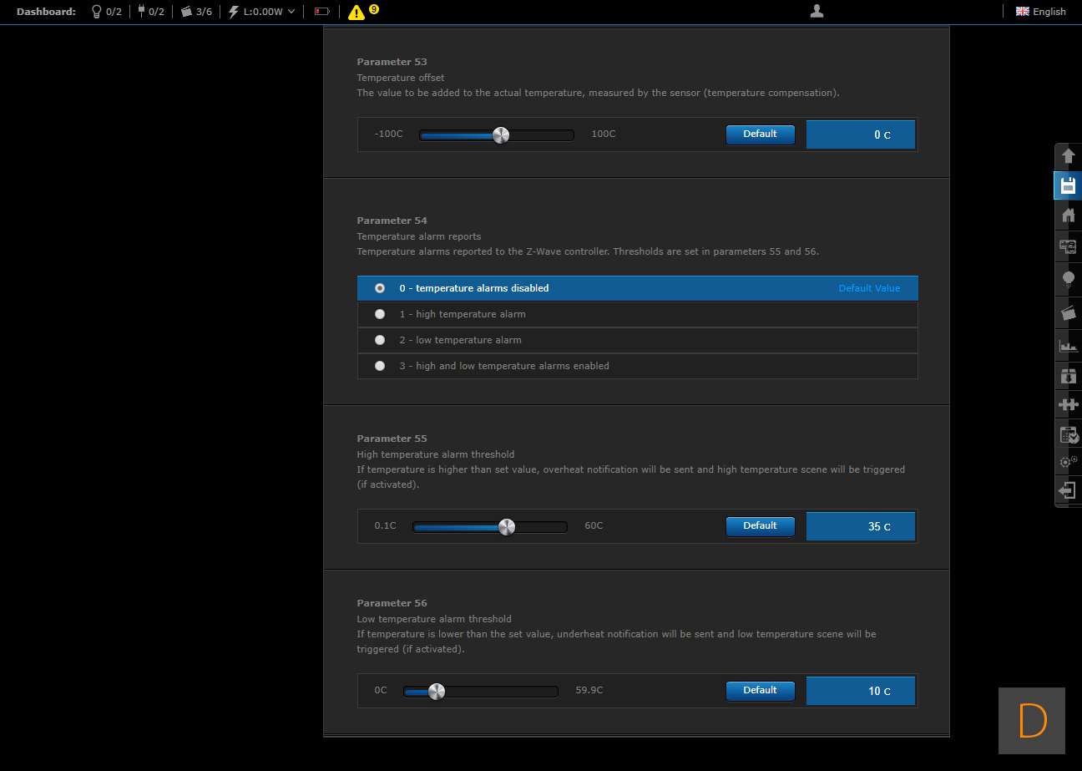Open the puzzle piece plugins icon

1067,404
